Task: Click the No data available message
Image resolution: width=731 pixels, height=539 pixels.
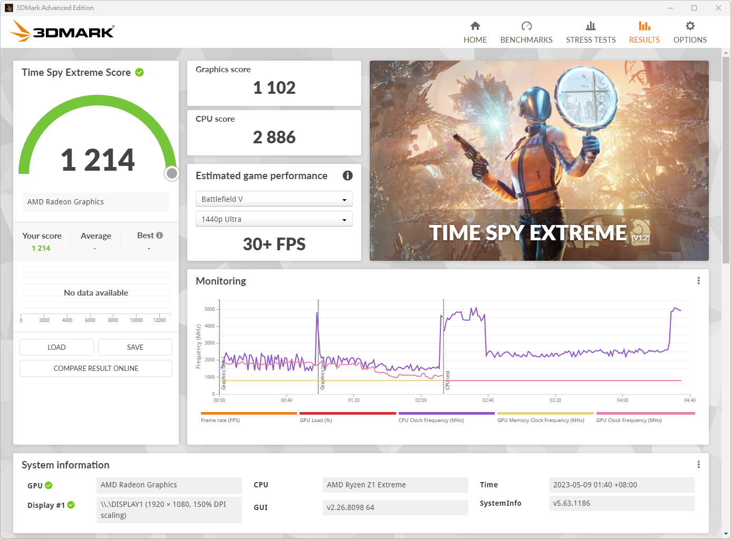Action: point(96,292)
